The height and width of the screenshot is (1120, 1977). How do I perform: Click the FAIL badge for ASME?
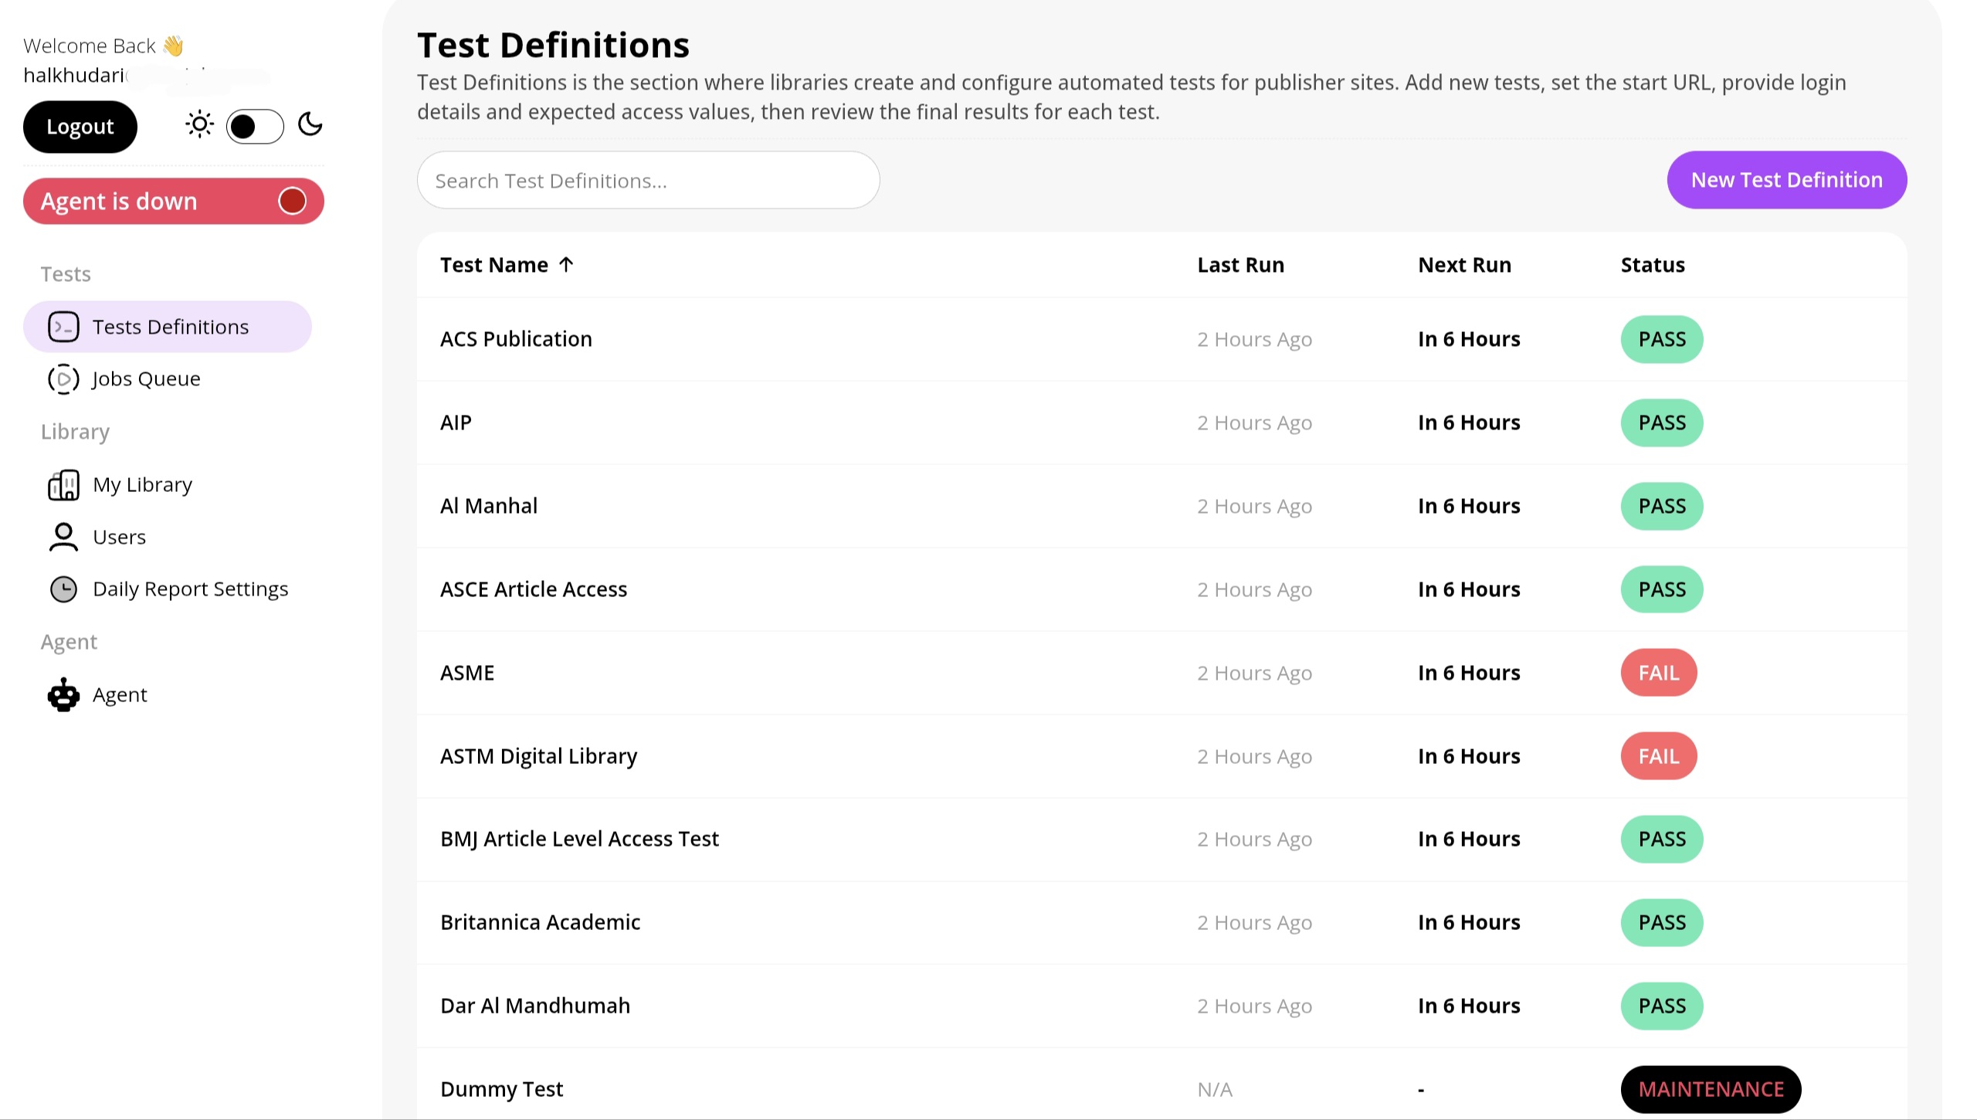coord(1658,673)
